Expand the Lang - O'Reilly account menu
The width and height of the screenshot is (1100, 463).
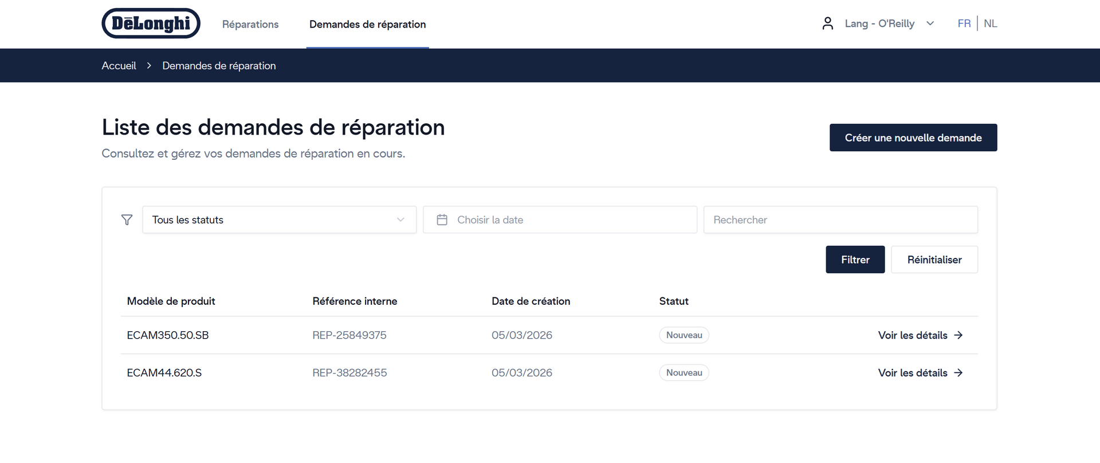pyautogui.click(x=888, y=23)
